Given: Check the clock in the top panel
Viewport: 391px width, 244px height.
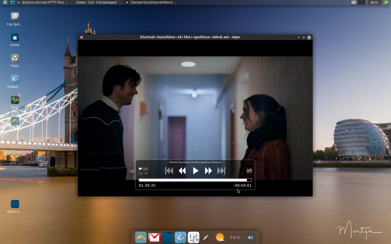Looking at the screenshot, I should point(374,2).
